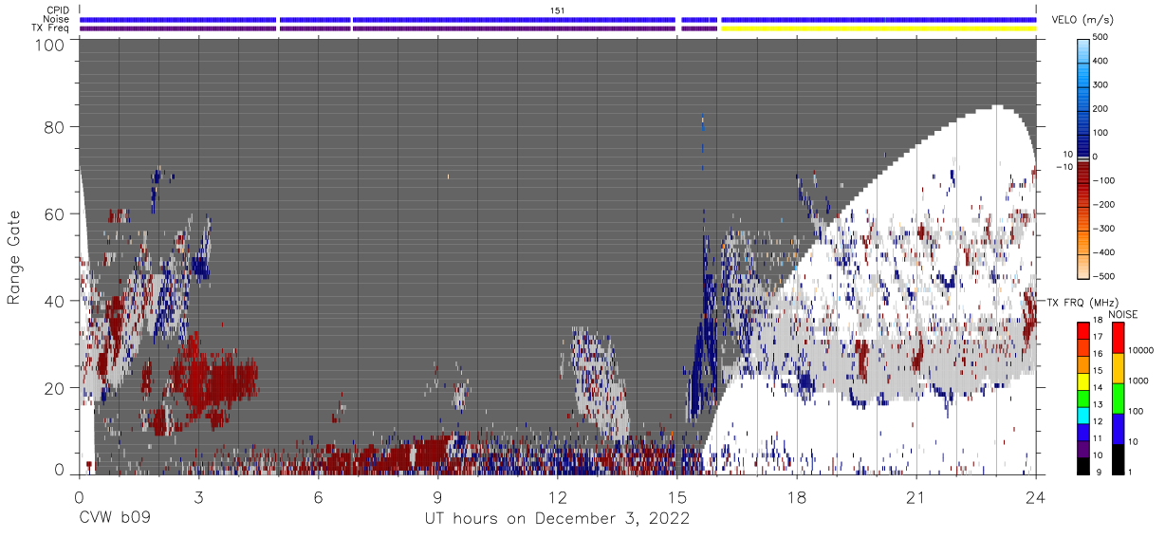Pick red swatch in NOISE color bar
Image resolution: width=1165 pixels, height=538 pixels.
[x=1119, y=337]
